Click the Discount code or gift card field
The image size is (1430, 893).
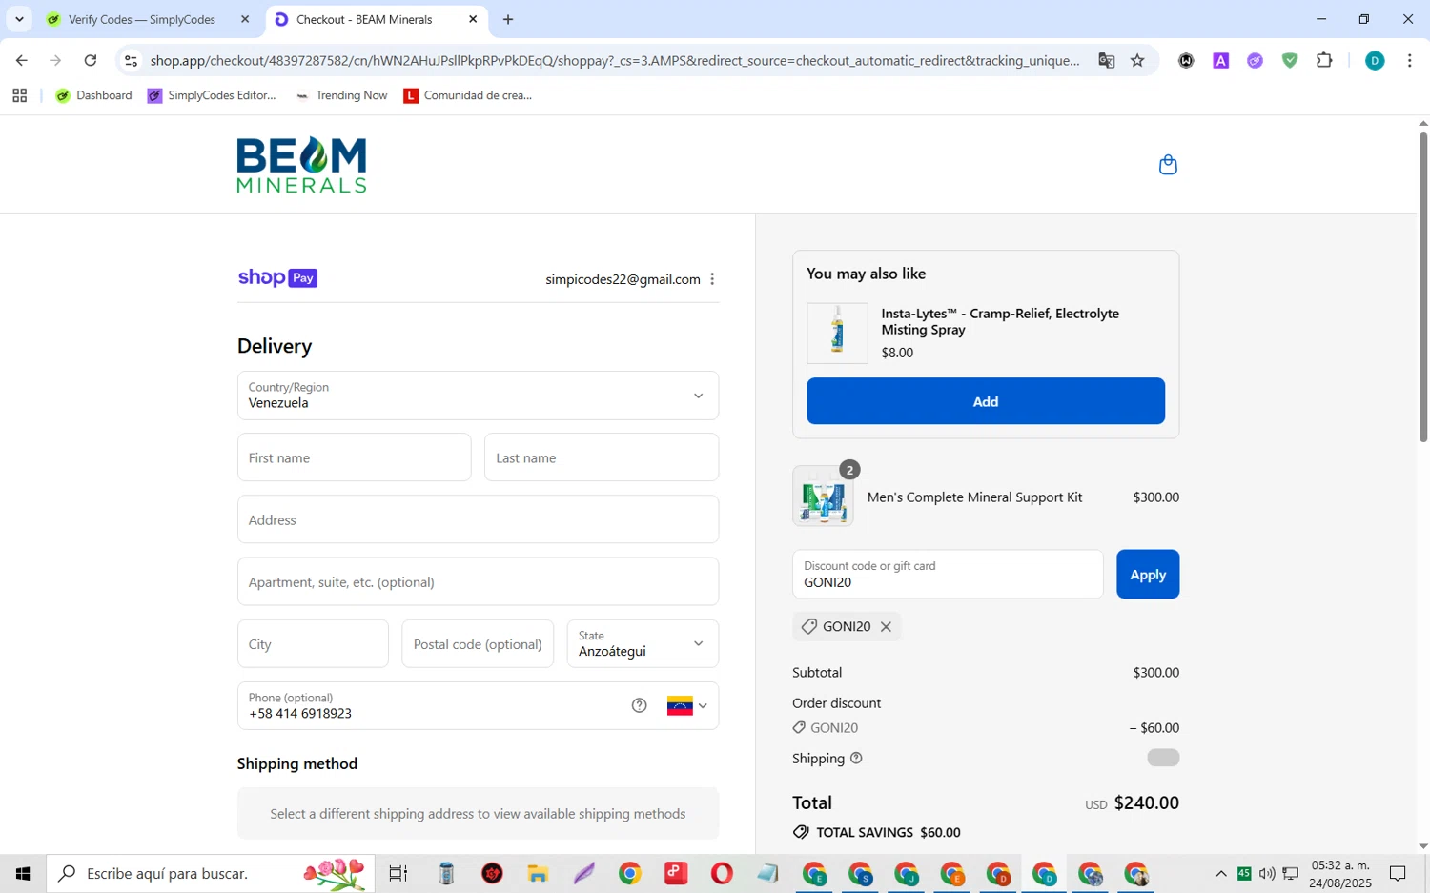tap(948, 575)
